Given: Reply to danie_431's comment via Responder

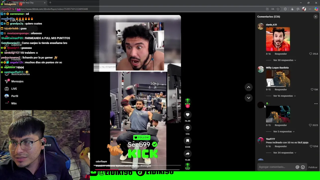Looking at the screenshot, I should pos(281,54).
